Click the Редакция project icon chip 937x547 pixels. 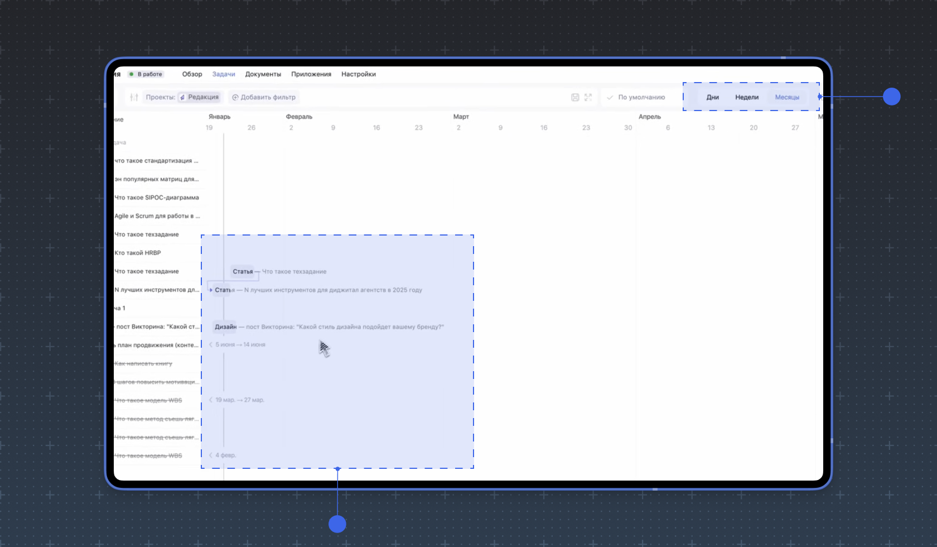(199, 97)
